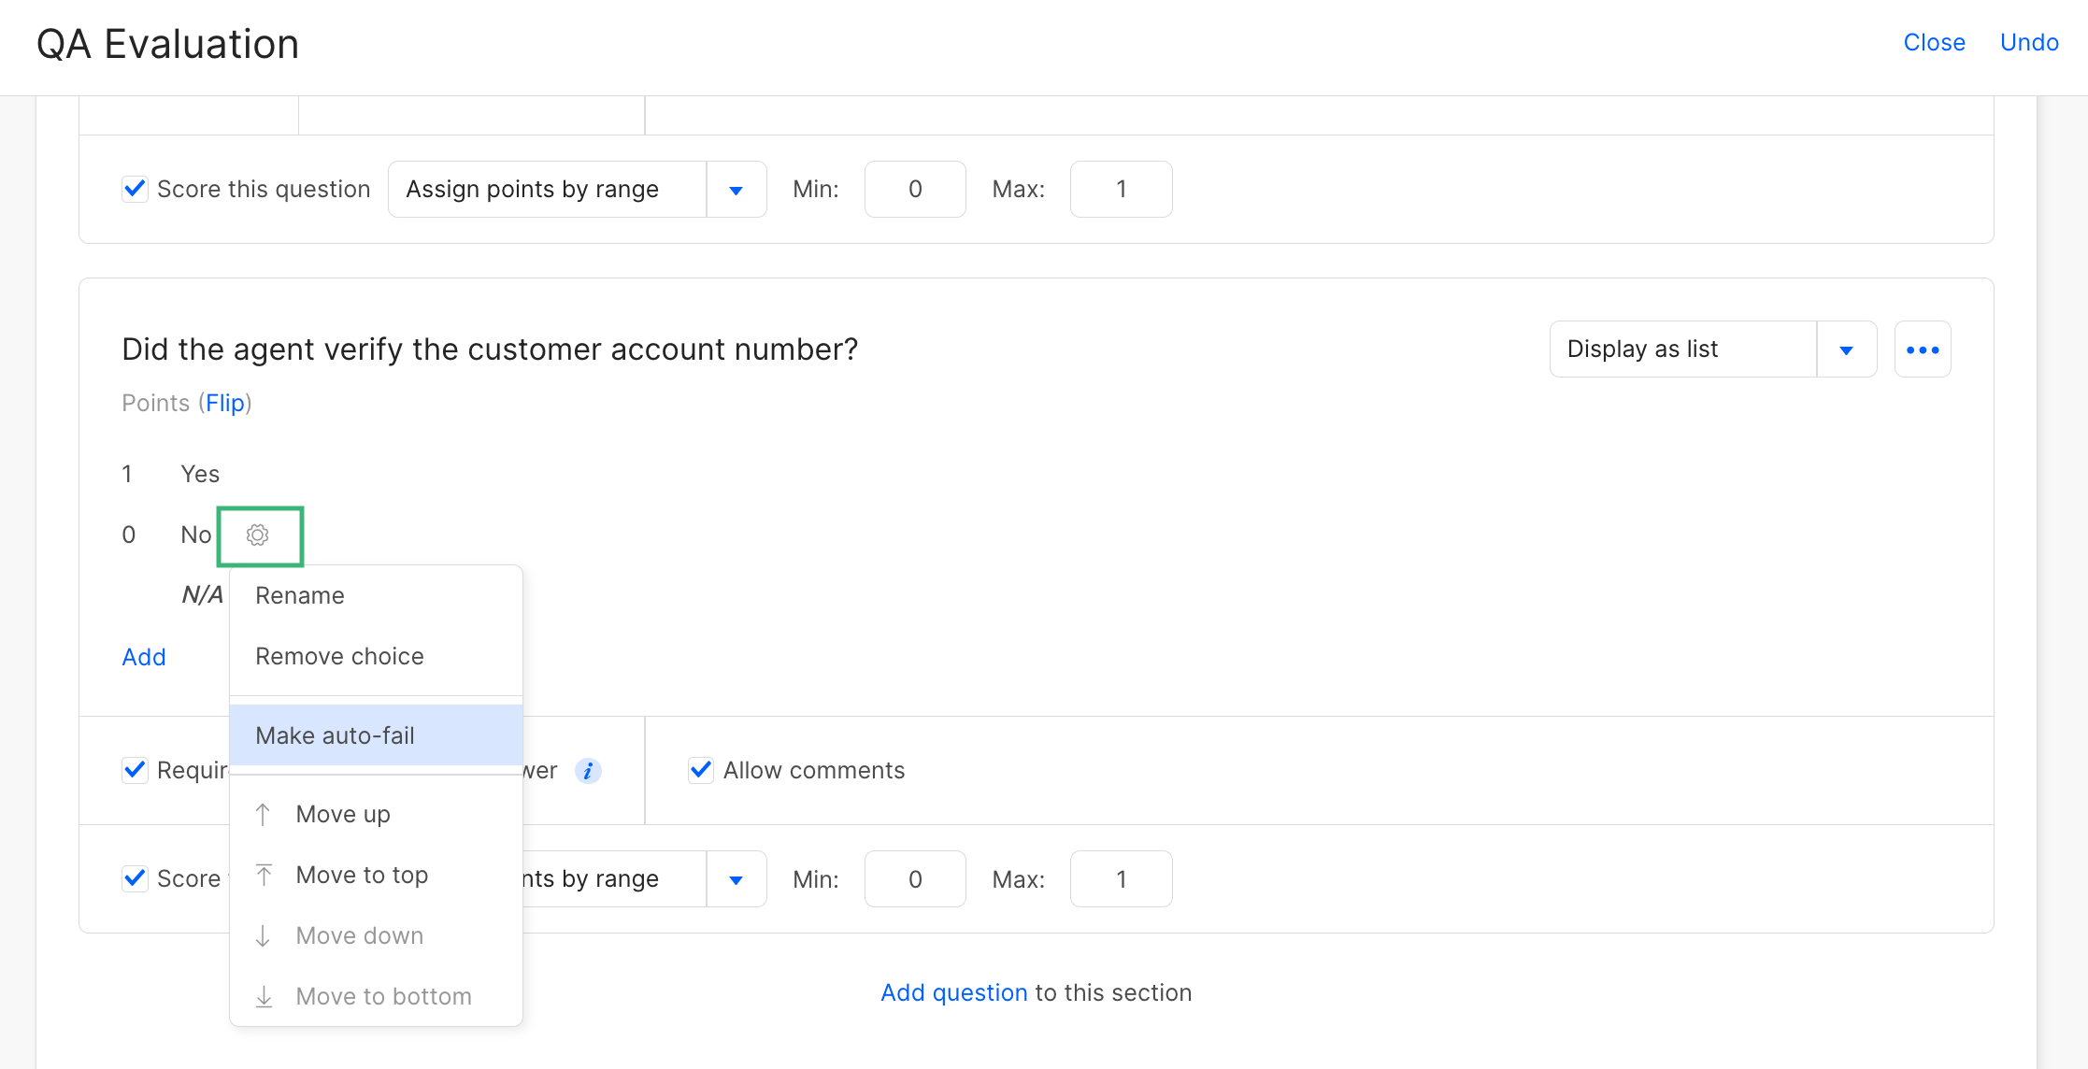This screenshot has width=2088, height=1069.
Task: Open the three-dot question options menu
Action: 1922,349
